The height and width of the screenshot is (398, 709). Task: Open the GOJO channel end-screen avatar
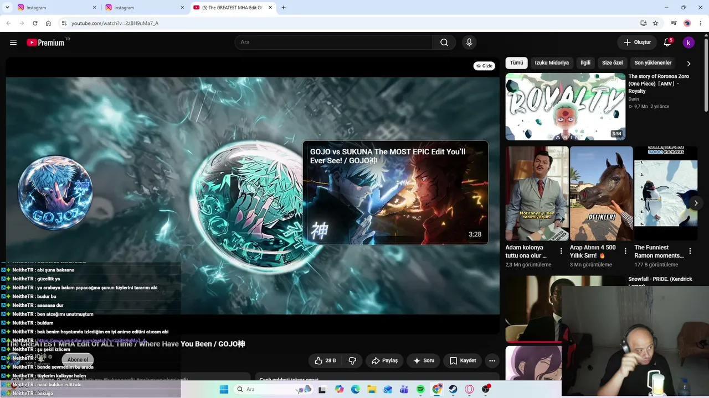click(x=55, y=193)
